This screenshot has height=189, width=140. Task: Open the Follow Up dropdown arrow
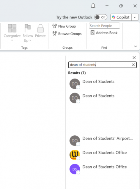(30, 40)
